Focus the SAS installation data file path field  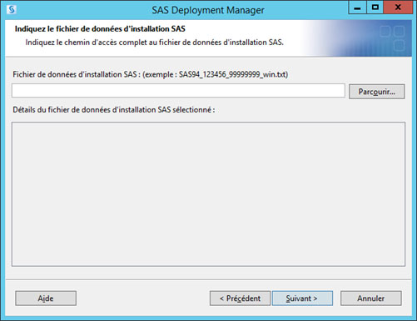point(178,91)
